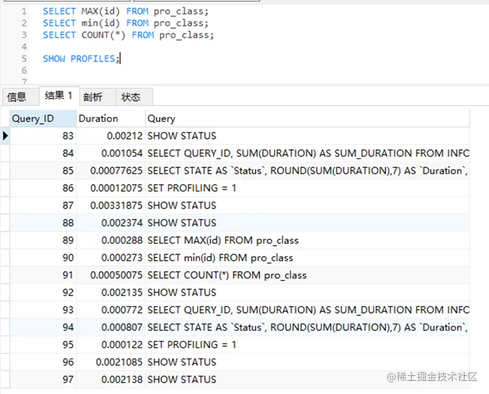
Task: Switch to the 信息 tab
Action: coord(20,97)
